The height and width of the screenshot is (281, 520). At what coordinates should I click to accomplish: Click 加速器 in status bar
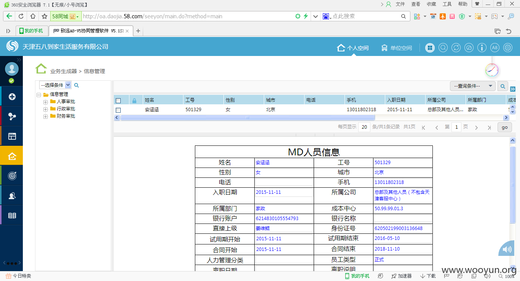401,276
